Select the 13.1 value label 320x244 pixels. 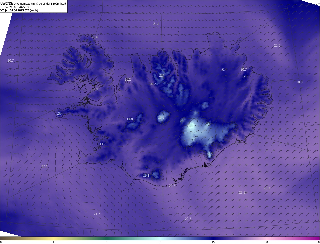(x=146, y=175)
